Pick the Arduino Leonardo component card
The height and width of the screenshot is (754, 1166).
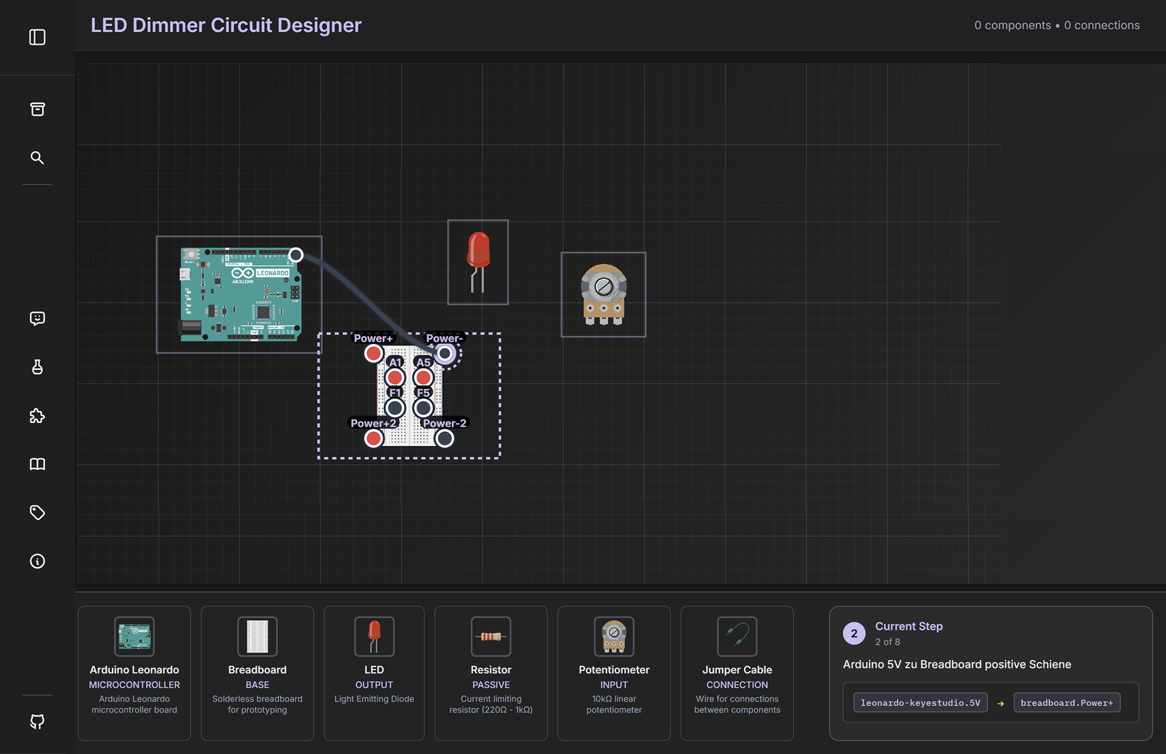click(x=134, y=673)
